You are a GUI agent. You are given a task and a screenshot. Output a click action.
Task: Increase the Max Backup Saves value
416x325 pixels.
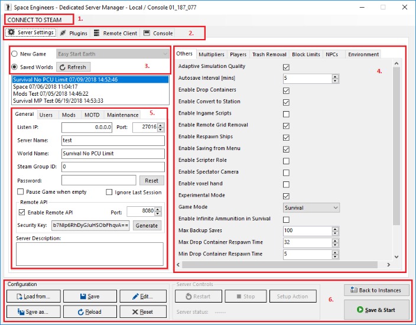[336, 228]
